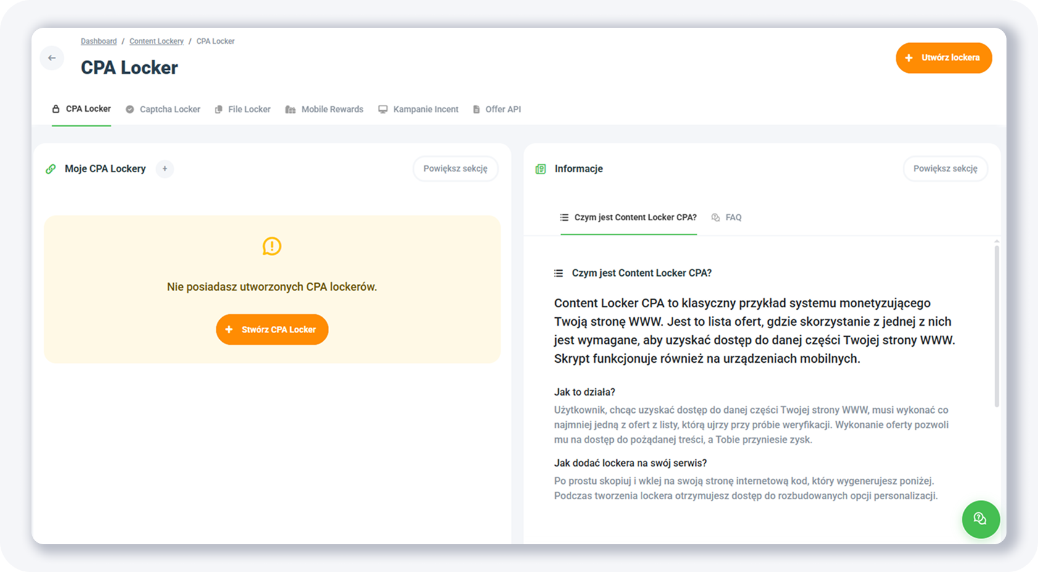Expand the Moje CPA Lockery section
The image size is (1038, 572).
click(455, 168)
